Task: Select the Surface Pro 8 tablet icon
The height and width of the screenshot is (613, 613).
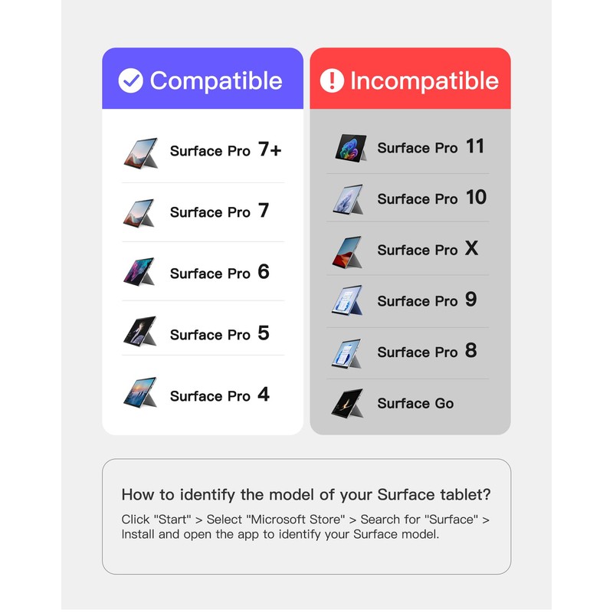Action: (349, 352)
